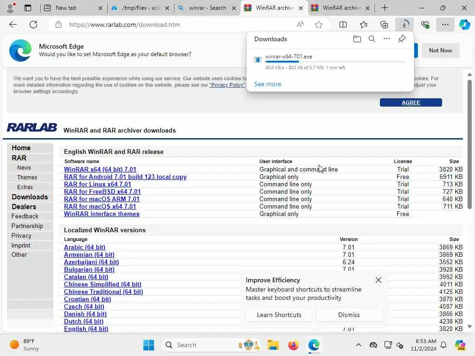
Task: Open split screen view icon
Action: 343,25
